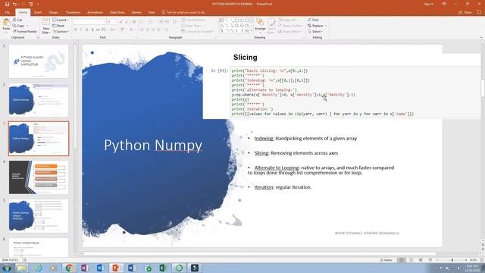Click the Slicing heading in code image

246,58
